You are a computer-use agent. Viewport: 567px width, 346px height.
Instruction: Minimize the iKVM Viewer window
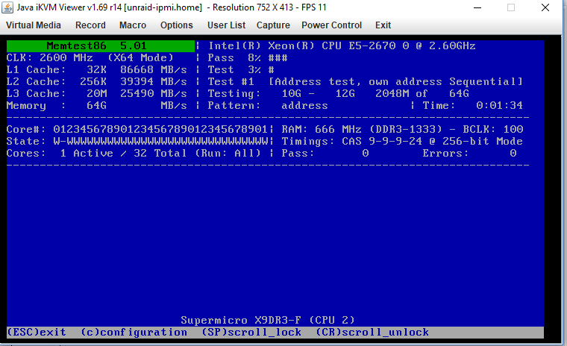pos(477,7)
